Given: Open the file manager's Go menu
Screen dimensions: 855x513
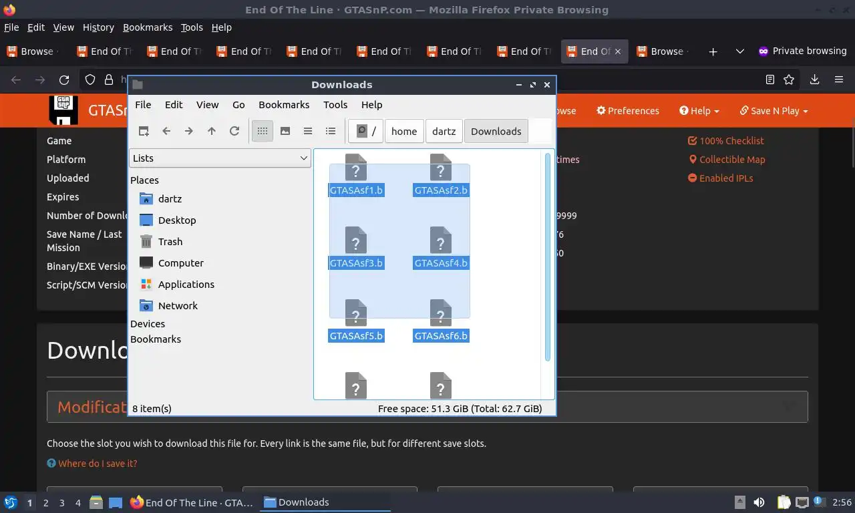Looking at the screenshot, I should coord(238,104).
